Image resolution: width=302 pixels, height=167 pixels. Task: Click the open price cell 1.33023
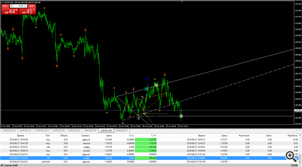pos(108,162)
